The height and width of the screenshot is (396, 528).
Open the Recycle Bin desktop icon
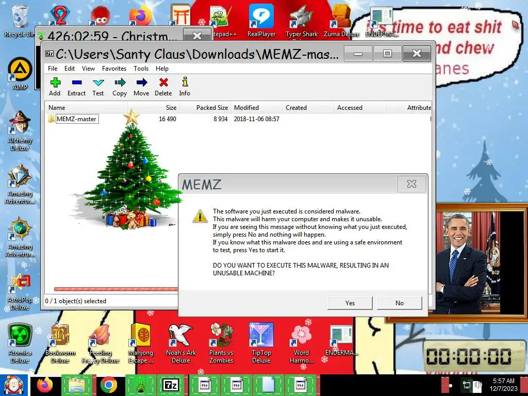(x=20, y=21)
